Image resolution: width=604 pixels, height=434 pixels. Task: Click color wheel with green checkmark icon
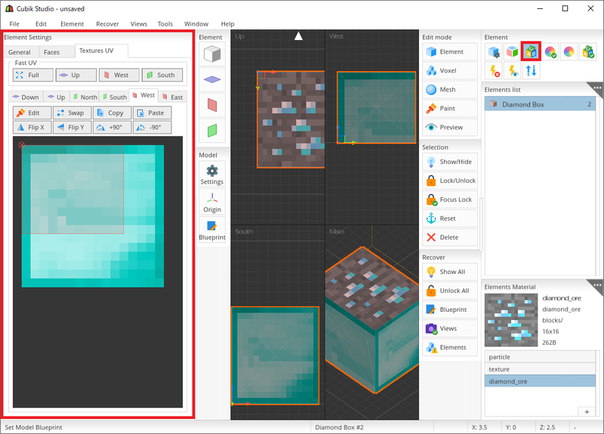550,51
